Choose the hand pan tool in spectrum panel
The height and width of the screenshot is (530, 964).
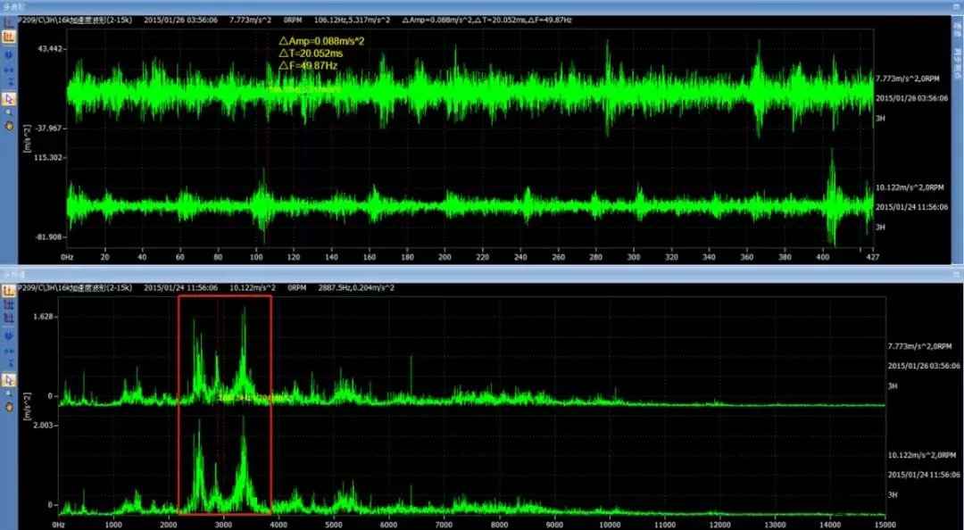point(9,406)
